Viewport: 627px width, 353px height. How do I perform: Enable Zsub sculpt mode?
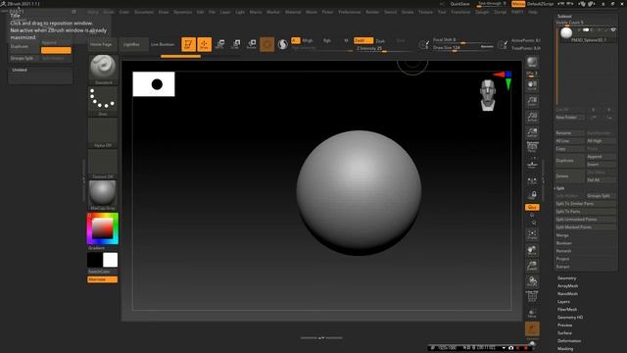[x=380, y=41]
